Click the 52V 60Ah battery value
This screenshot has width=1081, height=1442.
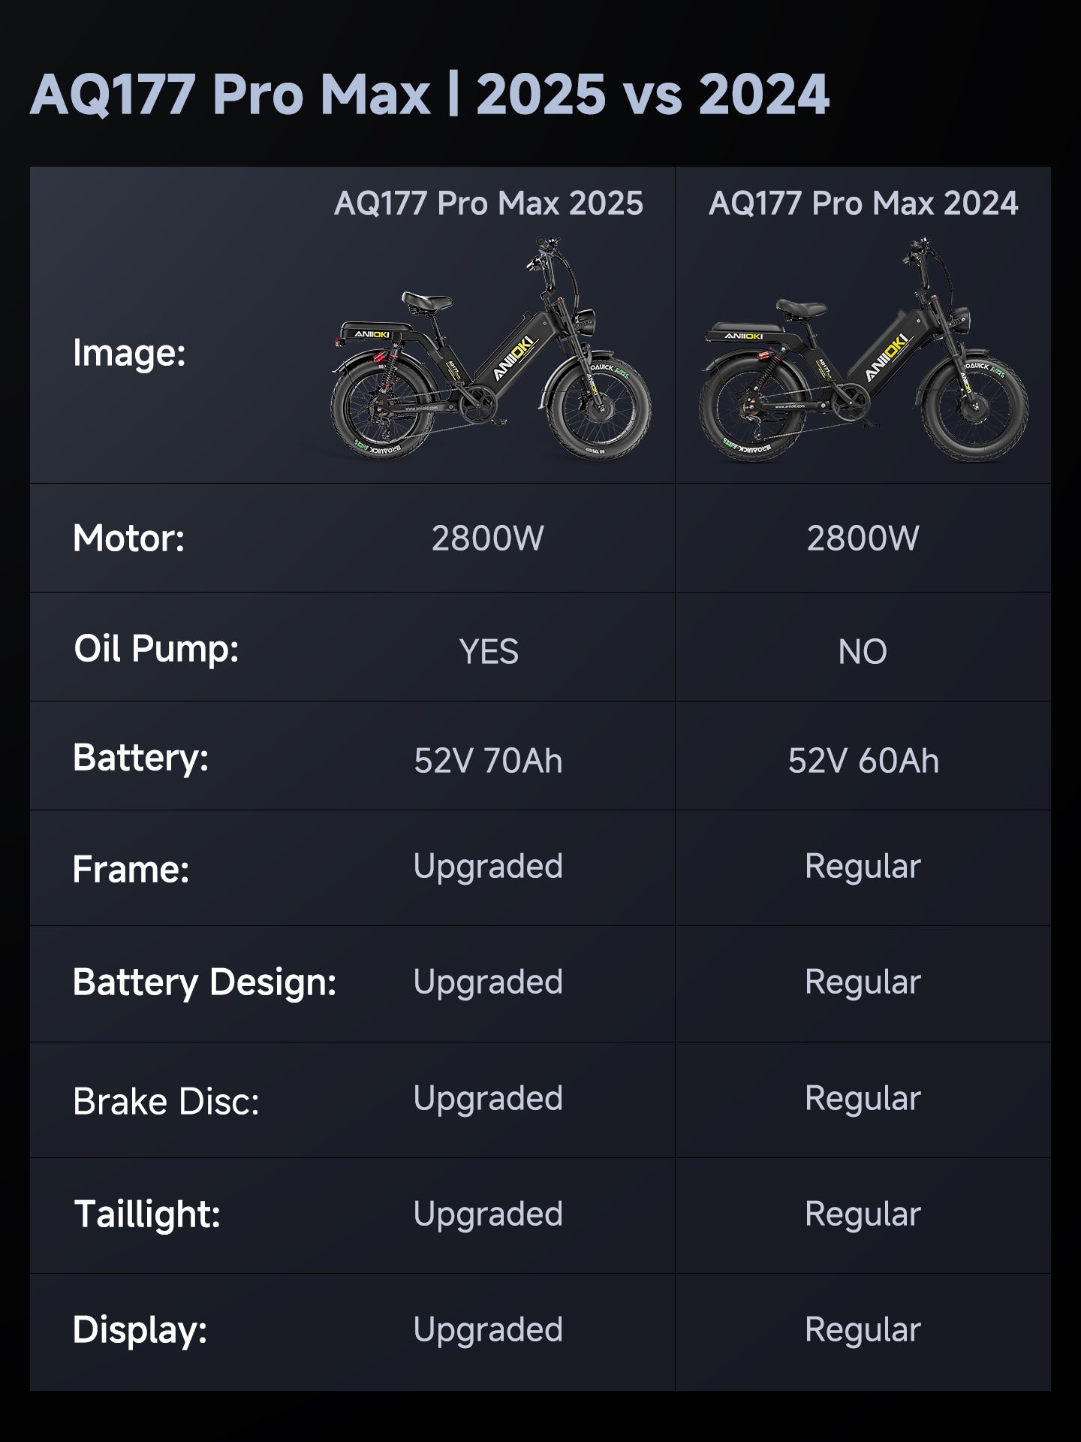click(863, 761)
